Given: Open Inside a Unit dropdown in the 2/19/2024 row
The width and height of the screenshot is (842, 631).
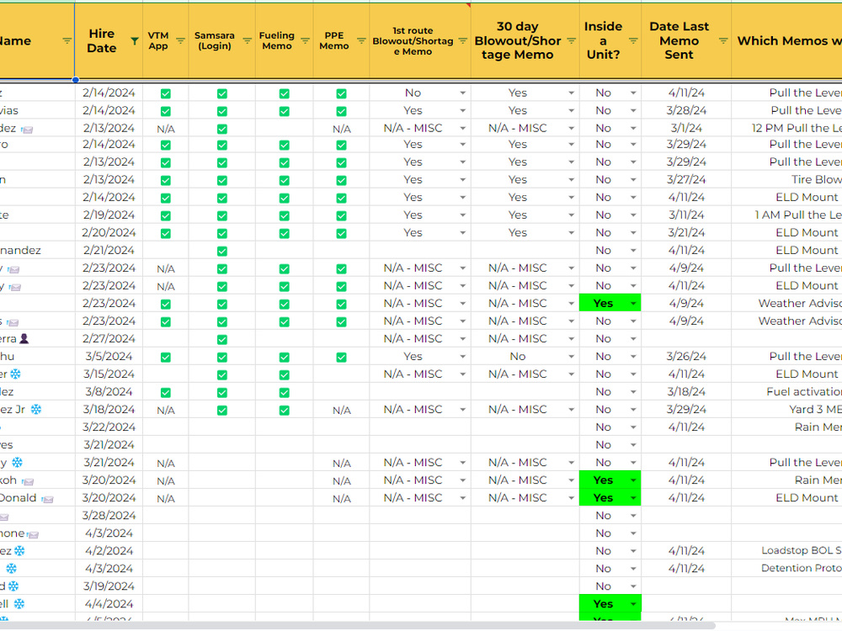Looking at the screenshot, I should click(x=633, y=215).
